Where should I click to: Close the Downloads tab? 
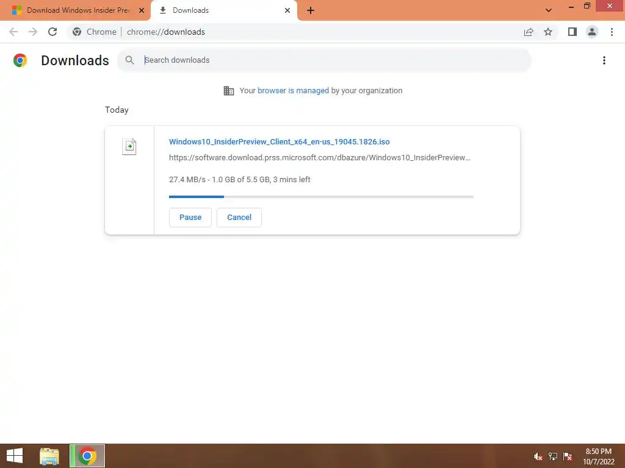point(287,10)
